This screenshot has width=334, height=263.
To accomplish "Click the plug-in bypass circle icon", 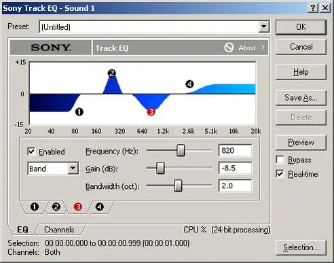I will 229,48.
